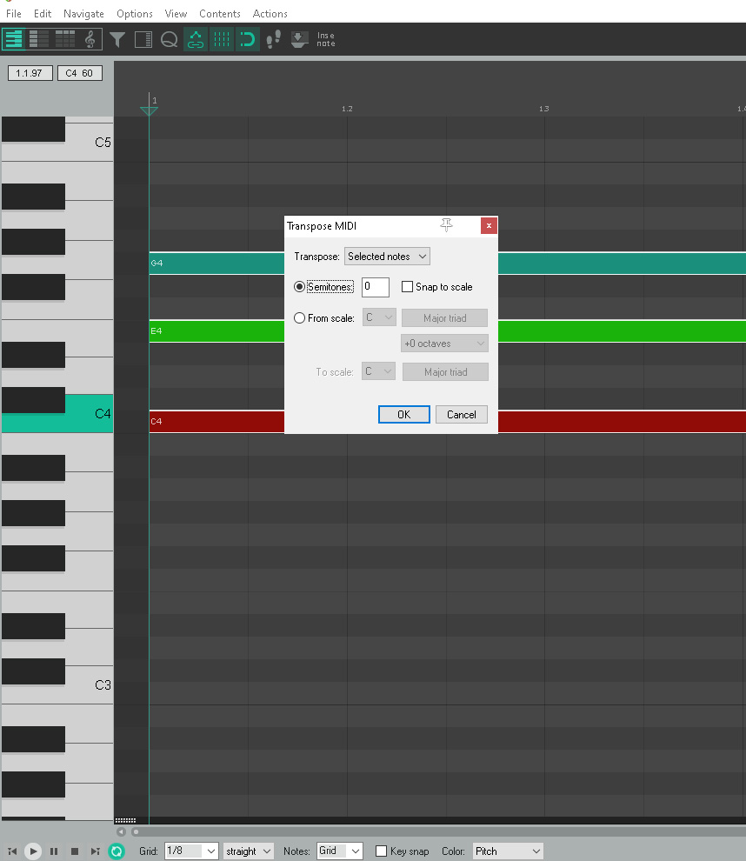
Task: Click the ruler marker labeled 13
Action: click(x=544, y=109)
